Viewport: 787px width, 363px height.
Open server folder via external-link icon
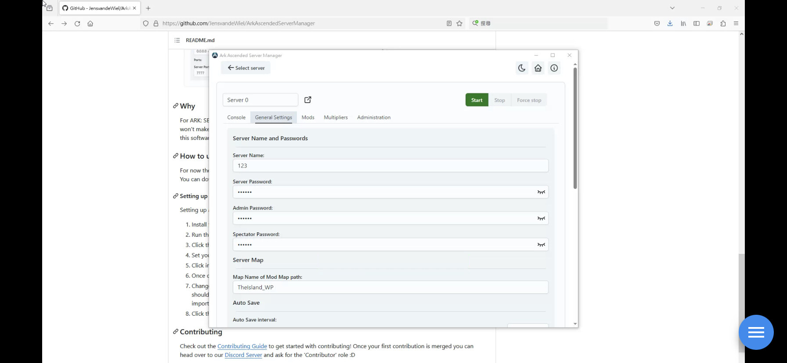[x=308, y=100]
